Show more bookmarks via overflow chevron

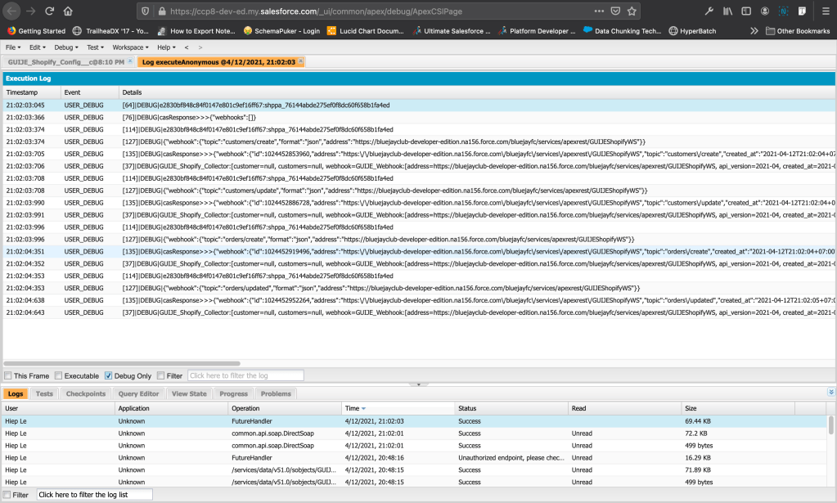[754, 31]
